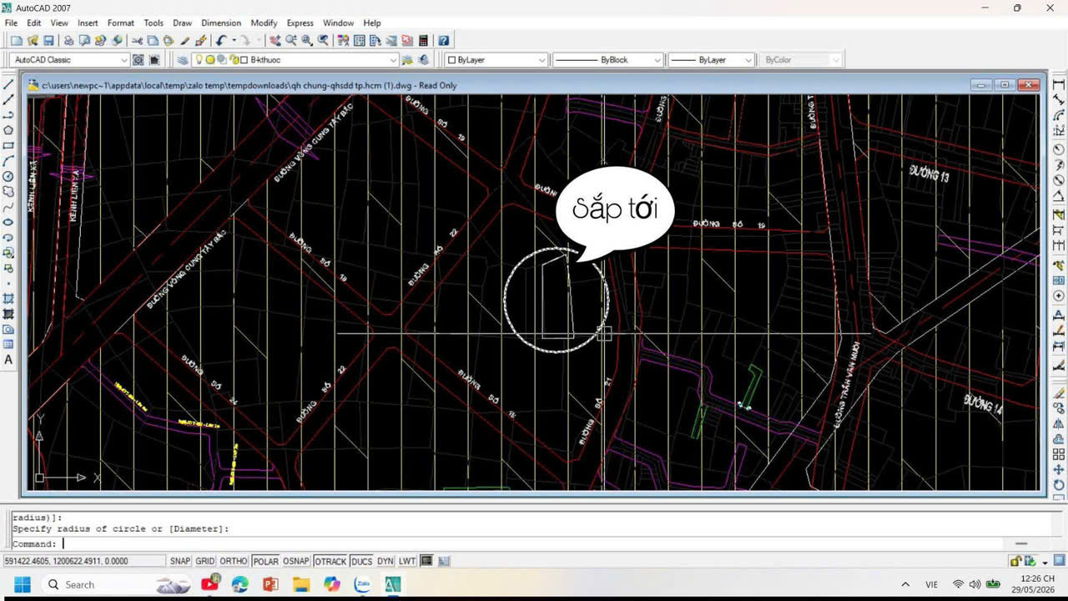1068x601 pixels.
Task: Click the Zoom Previous icon
Action: coord(322,40)
